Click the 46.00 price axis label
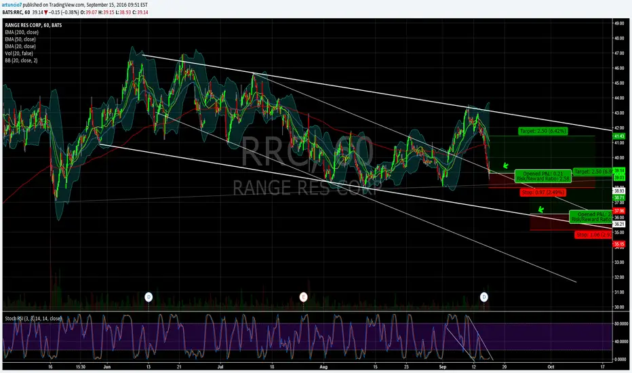This screenshot has width=632, height=373. pyautogui.click(x=619, y=68)
